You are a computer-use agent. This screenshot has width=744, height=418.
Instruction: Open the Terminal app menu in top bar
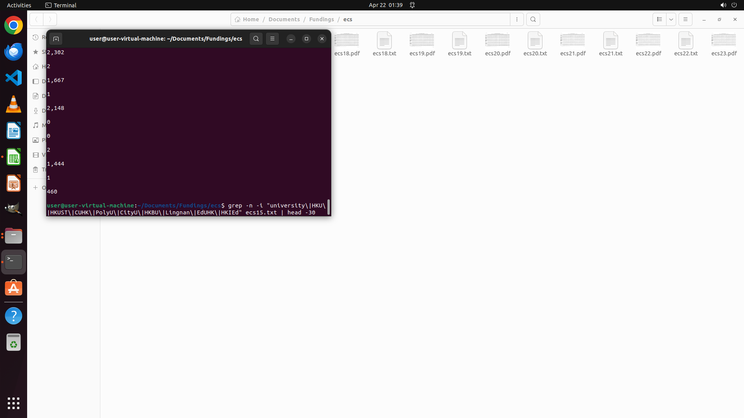[61, 5]
